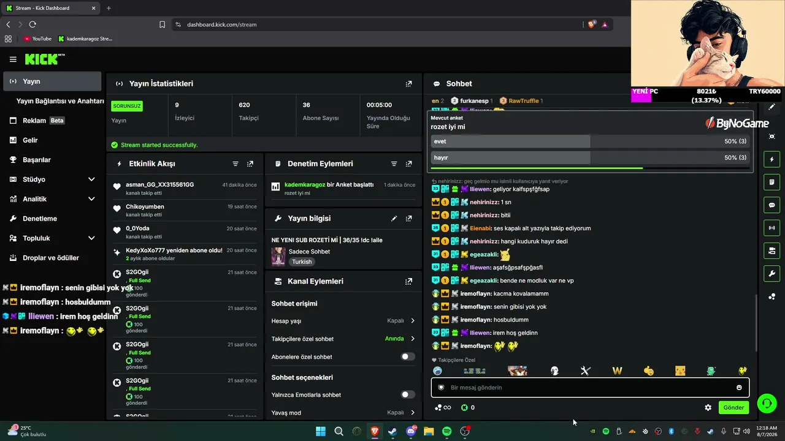
Task: Insert the golden W emote
Action: click(x=617, y=371)
